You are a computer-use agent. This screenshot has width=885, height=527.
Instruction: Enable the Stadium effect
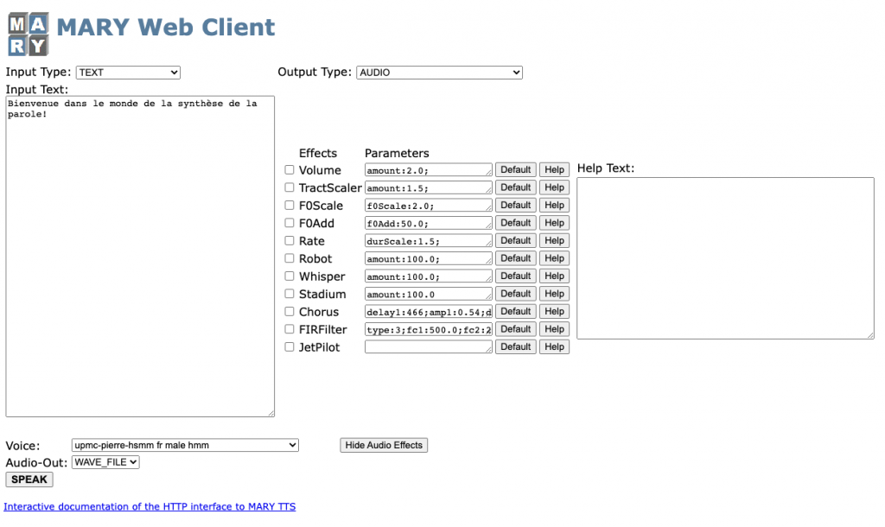click(290, 294)
